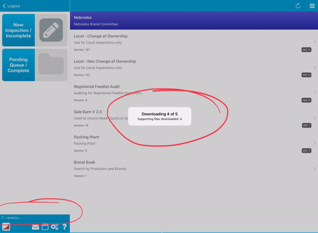Open Registered Feedlot Audit form
318x233 pixels.
[194, 93]
